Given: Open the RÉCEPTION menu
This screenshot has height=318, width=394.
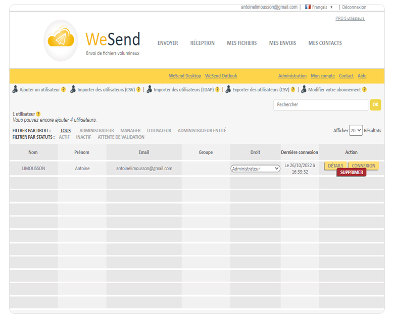Looking at the screenshot, I should [202, 43].
